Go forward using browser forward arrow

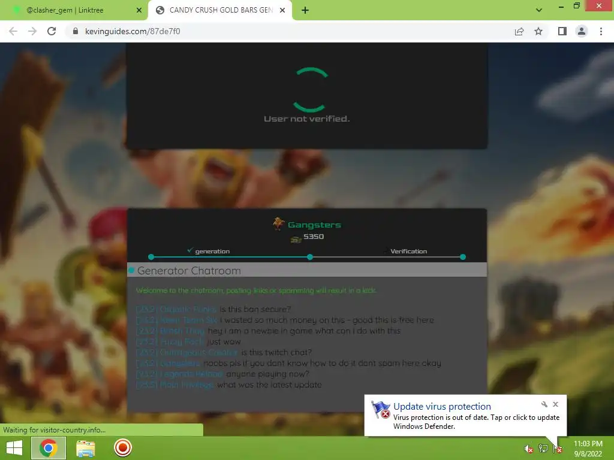coord(32,31)
